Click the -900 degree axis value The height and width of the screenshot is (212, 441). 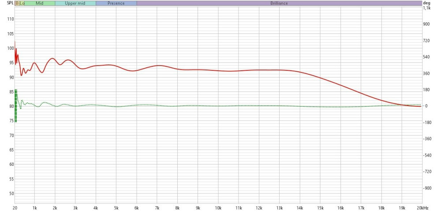tap(427, 188)
